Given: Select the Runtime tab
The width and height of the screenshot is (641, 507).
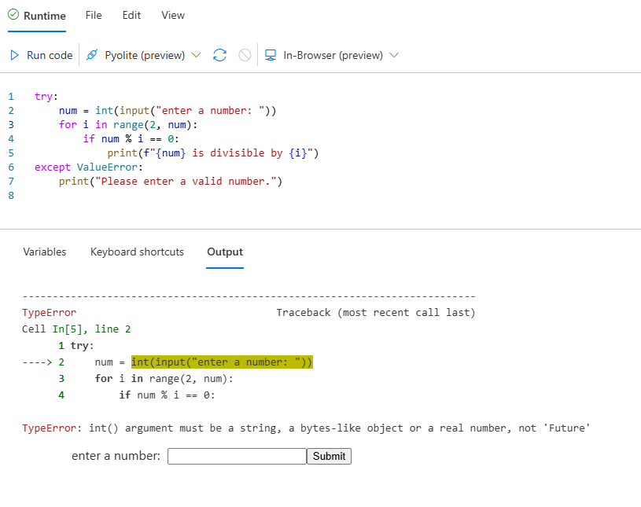Looking at the screenshot, I should pos(37,16).
